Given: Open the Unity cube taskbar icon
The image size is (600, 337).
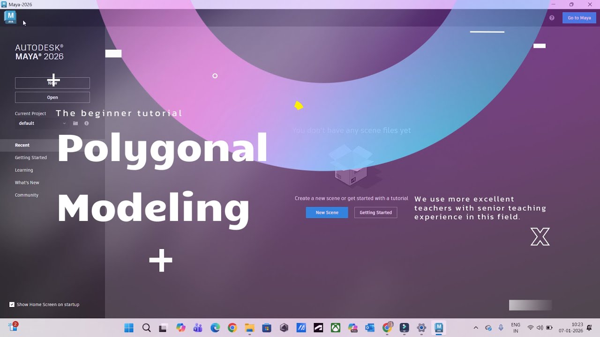Looking at the screenshot, I should [x=284, y=328].
